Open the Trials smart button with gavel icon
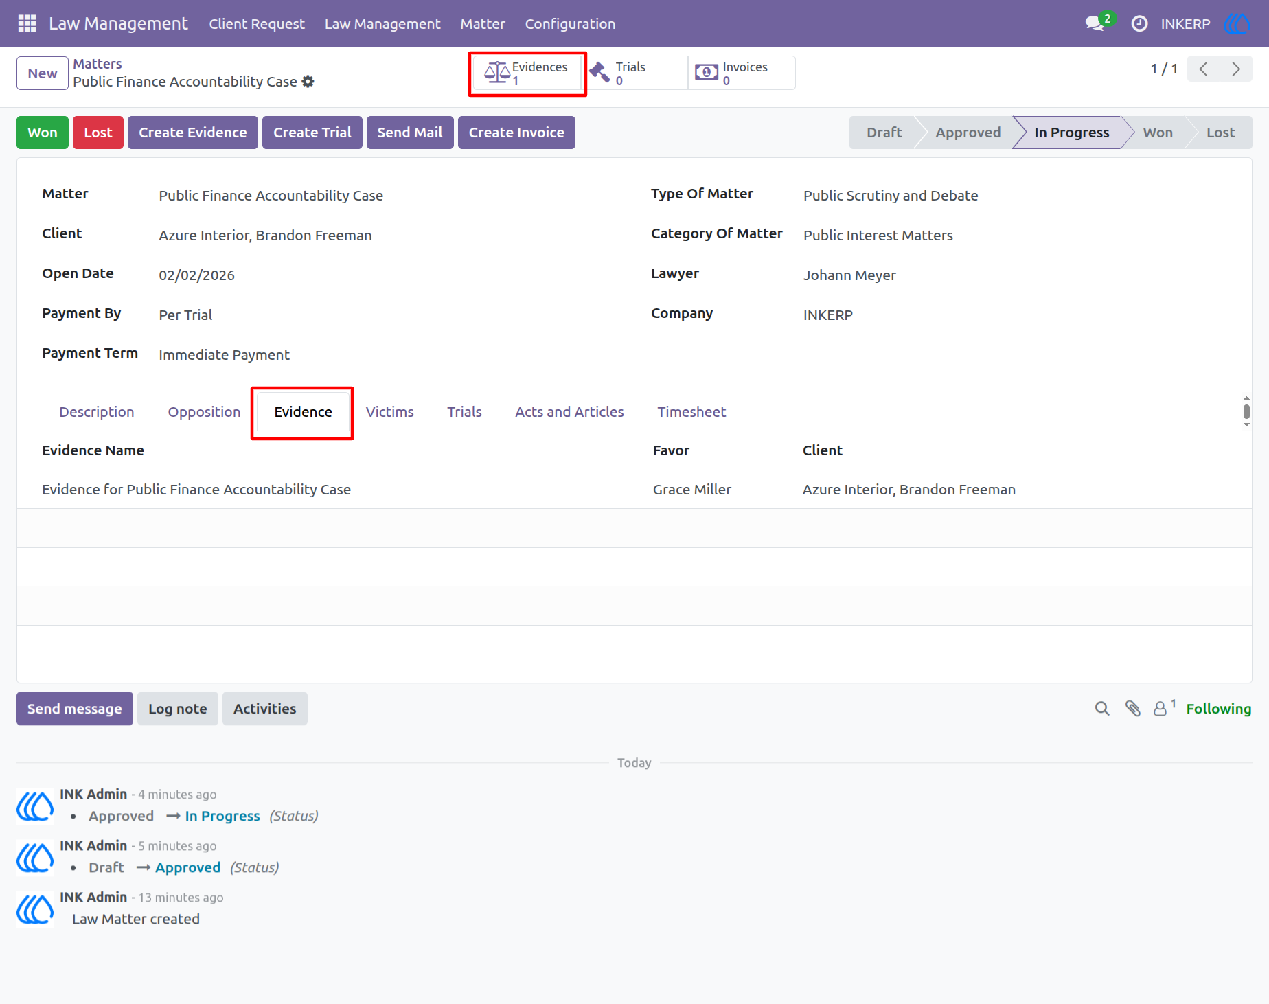Viewport: 1269px width, 1004px height. 634,73
